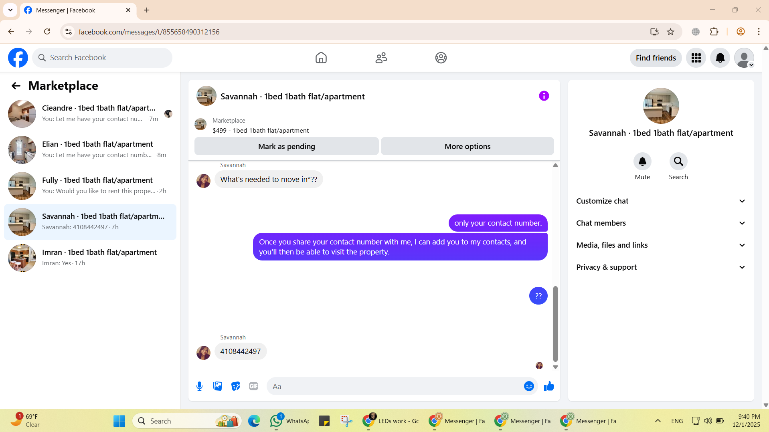
Task: Choose a GIF icon
Action: 253,386
